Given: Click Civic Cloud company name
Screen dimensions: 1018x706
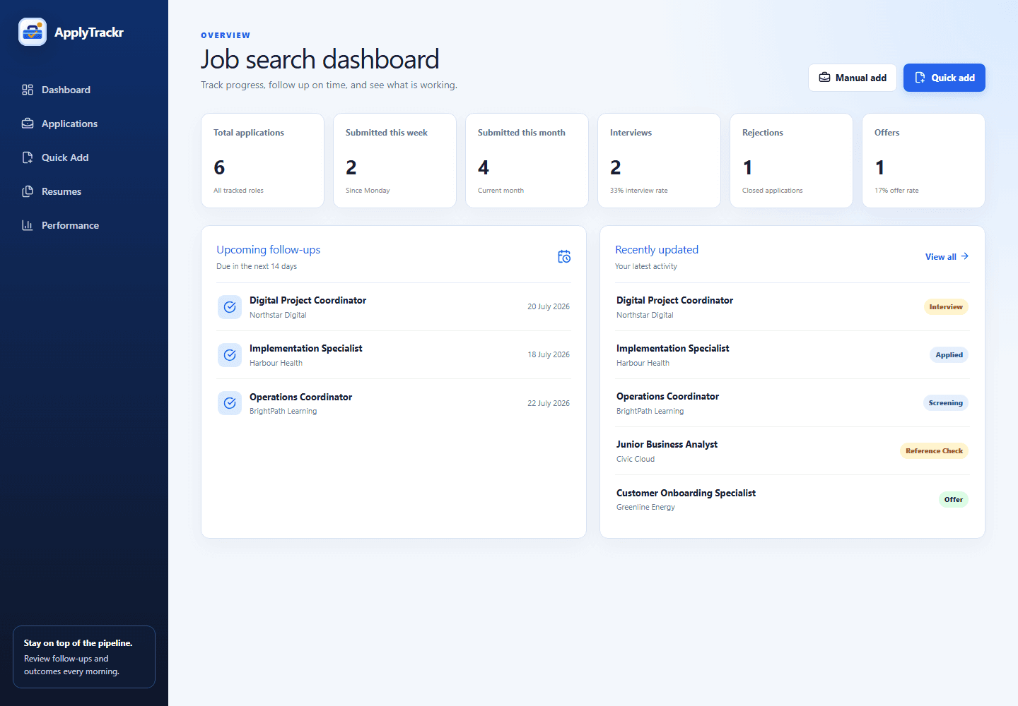Looking at the screenshot, I should click(636, 459).
